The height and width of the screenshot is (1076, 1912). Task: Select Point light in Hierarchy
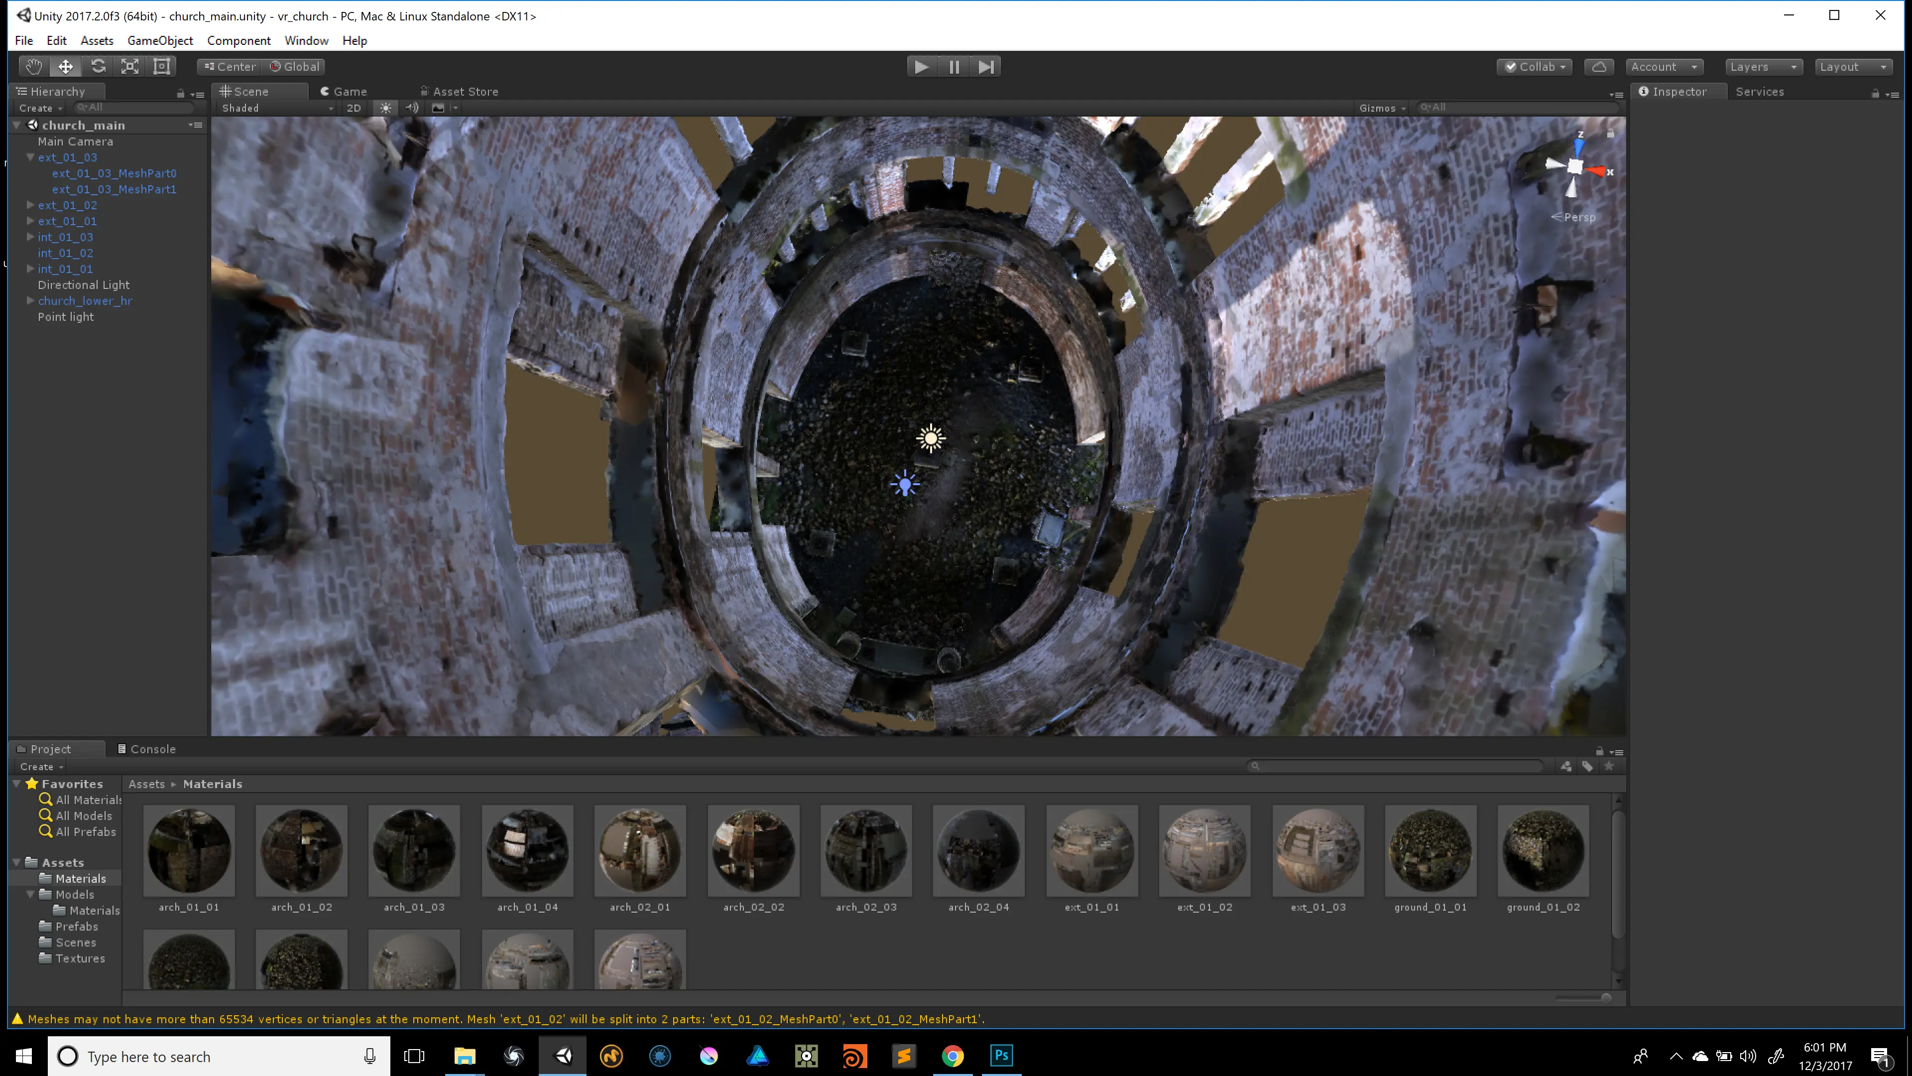[x=66, y=316]
